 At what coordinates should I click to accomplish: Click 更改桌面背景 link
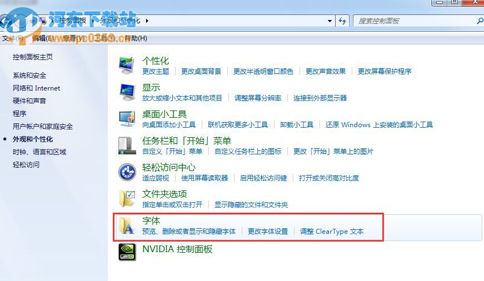(x=201, y=72)
